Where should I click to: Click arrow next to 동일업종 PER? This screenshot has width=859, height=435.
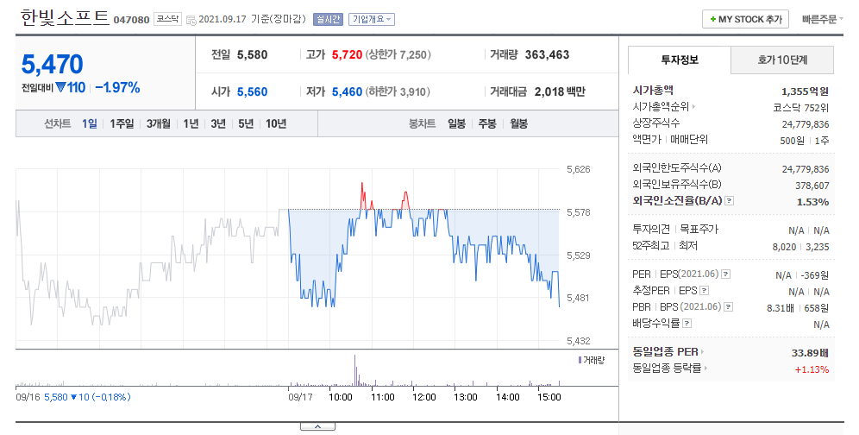point(702,351)
